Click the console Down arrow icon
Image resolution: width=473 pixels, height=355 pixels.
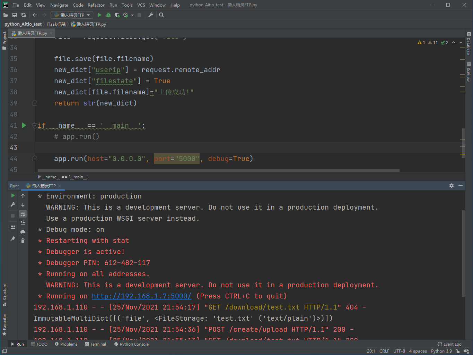[23, 205]
